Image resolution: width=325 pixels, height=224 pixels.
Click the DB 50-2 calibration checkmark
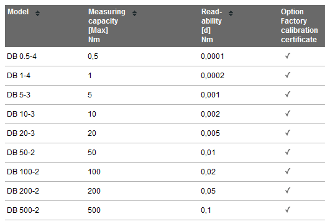point(288,152)
